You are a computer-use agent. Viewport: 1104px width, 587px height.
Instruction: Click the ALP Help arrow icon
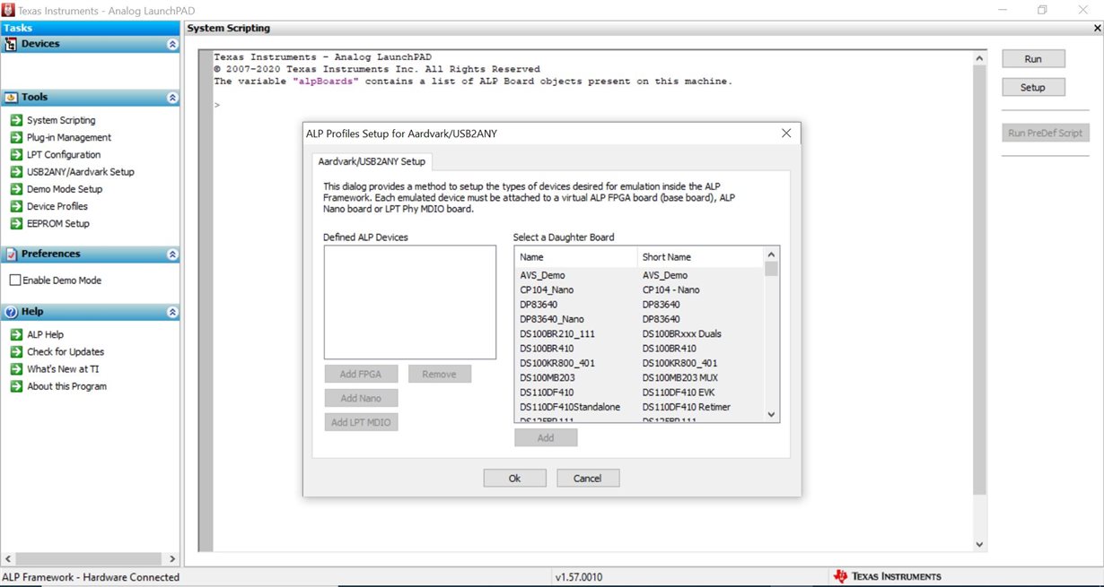tap(16, 334)
